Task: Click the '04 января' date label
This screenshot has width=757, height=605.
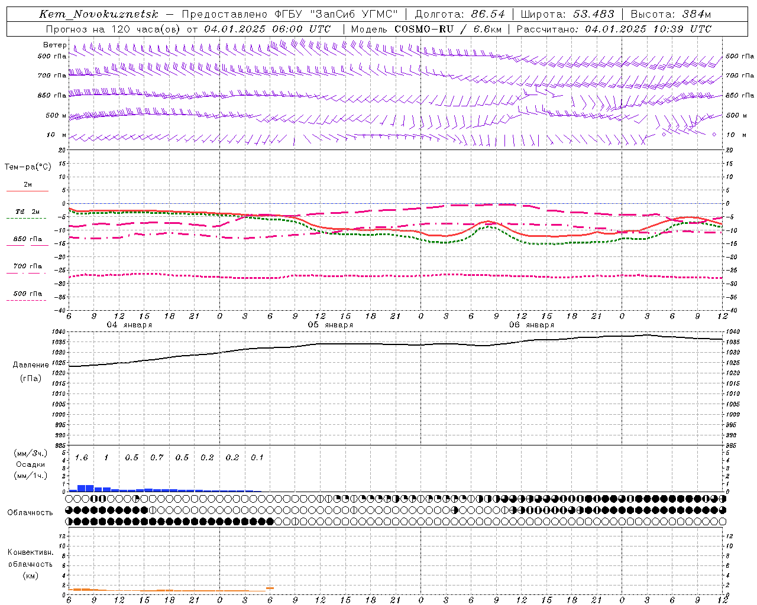Action: point(129,325)
